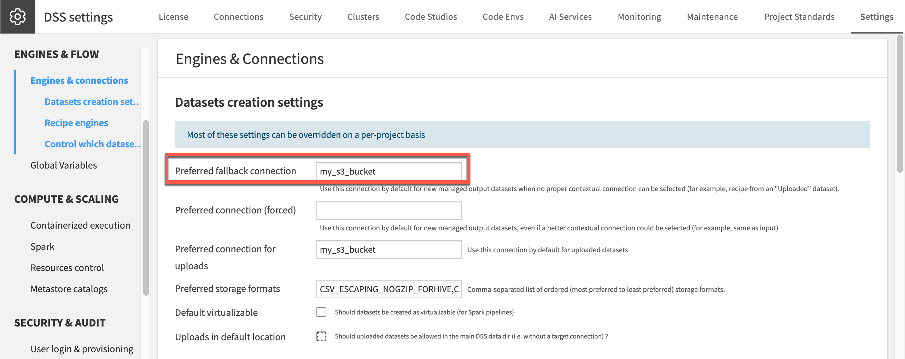The image size is (905, 359).
Task: Open Engines & connections in the sidebar
Action: coord(79,81)
